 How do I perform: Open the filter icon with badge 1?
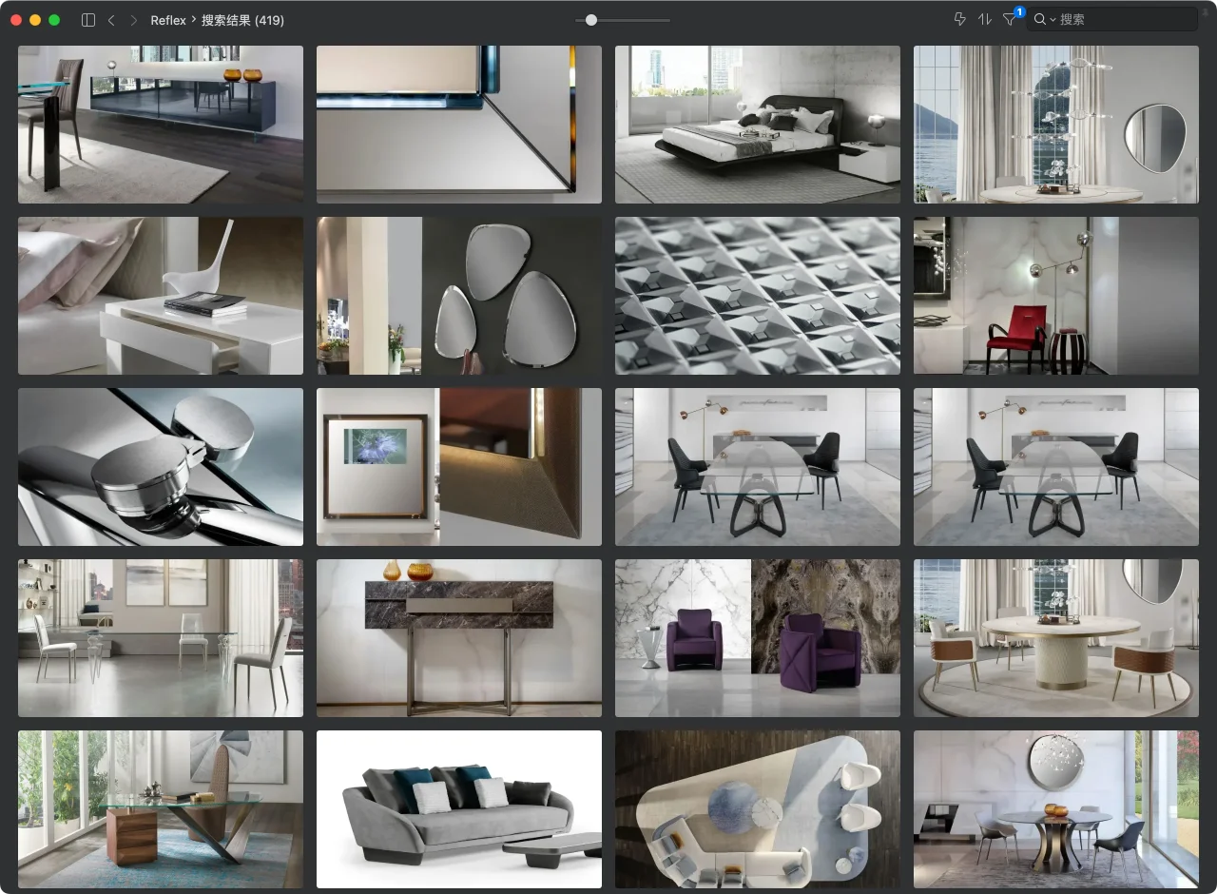(1010, 20)
